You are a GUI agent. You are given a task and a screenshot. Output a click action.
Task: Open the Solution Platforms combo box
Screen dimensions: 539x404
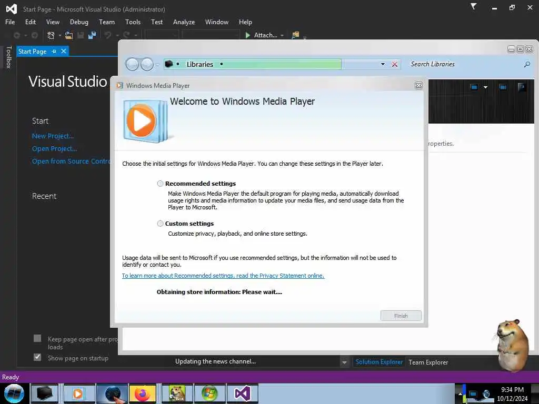coord(211,35)
